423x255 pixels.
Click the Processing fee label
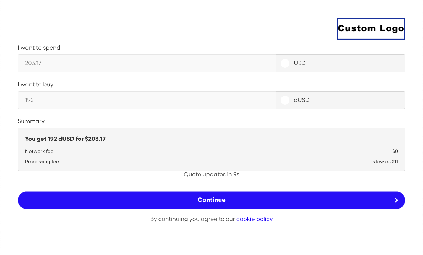42,162
